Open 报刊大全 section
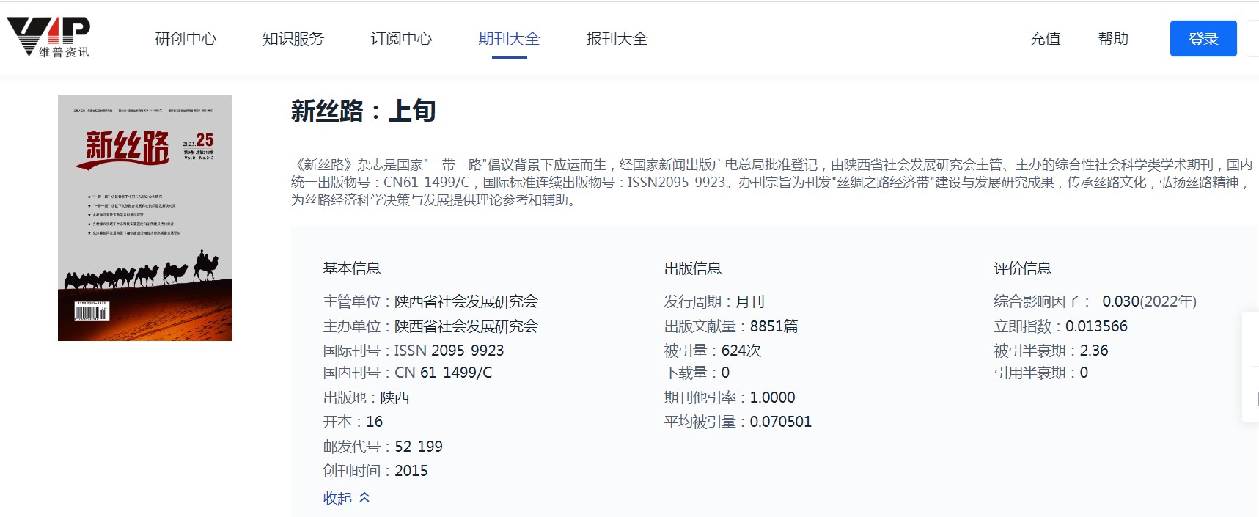The width and height of the screenshot is (1259, 517). 617,39
